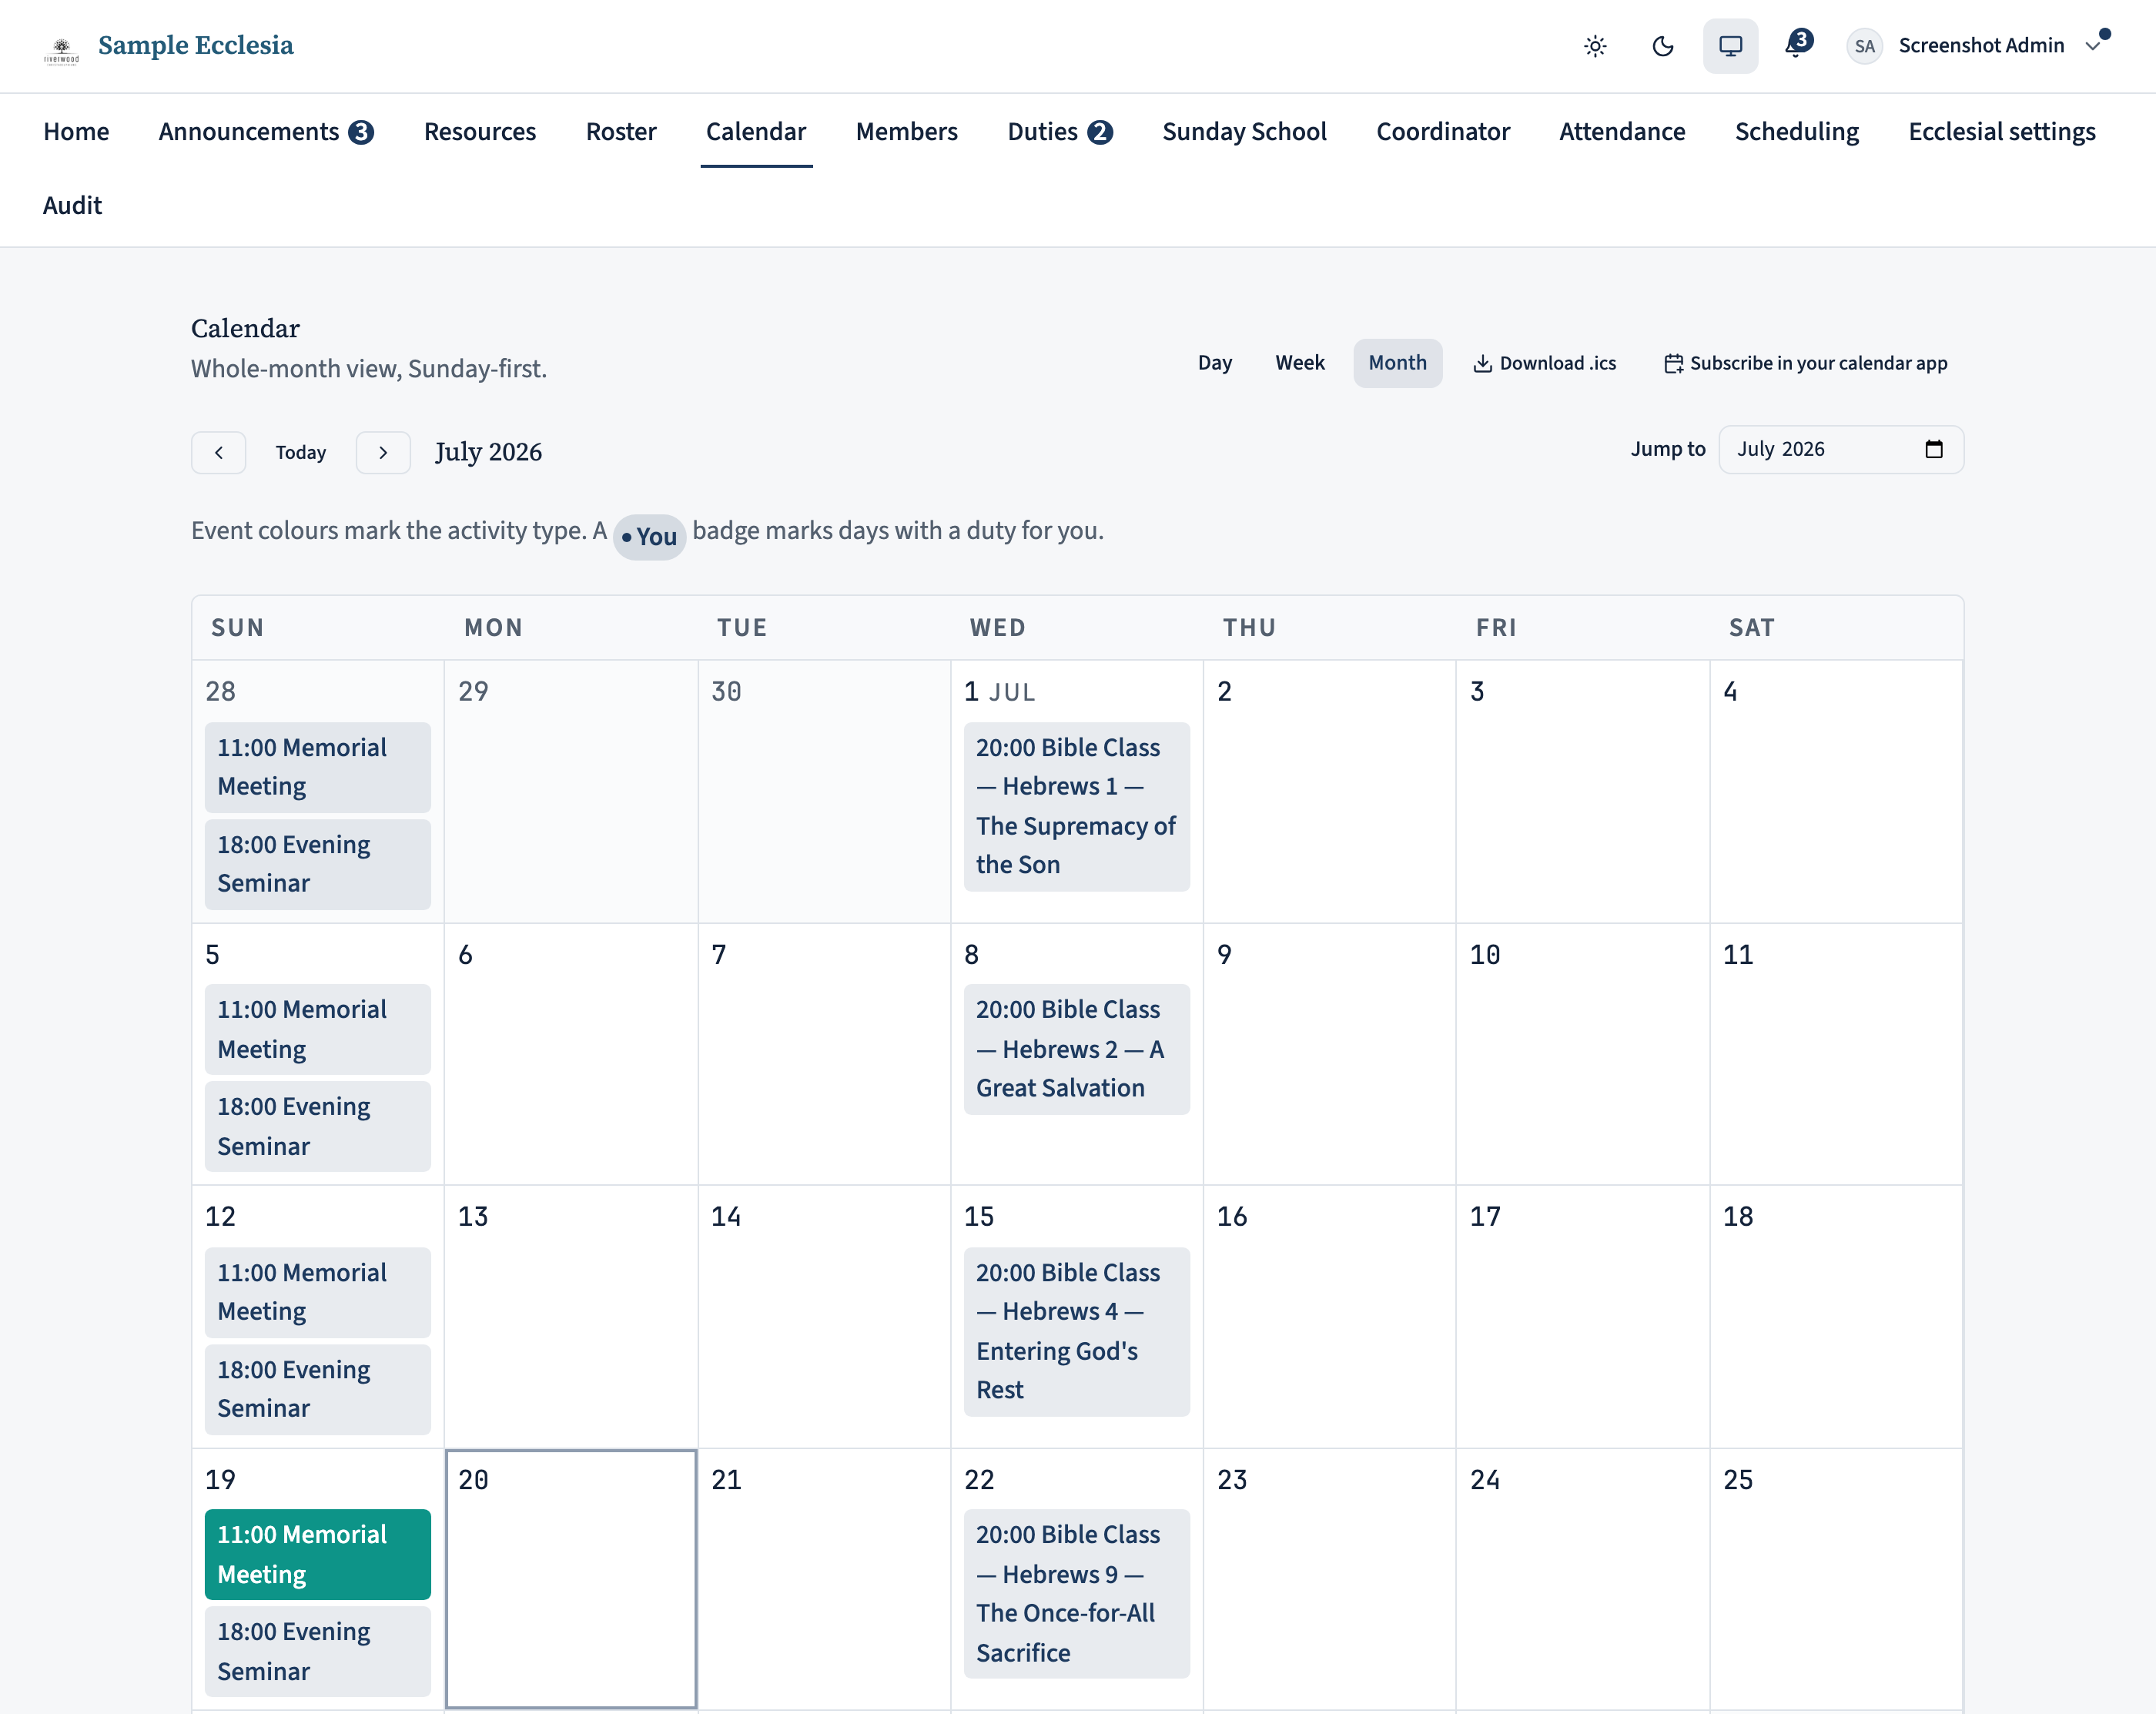Select the day cell for 20
This screenshot has width=2156, height=1714.
click(571, 1579)
